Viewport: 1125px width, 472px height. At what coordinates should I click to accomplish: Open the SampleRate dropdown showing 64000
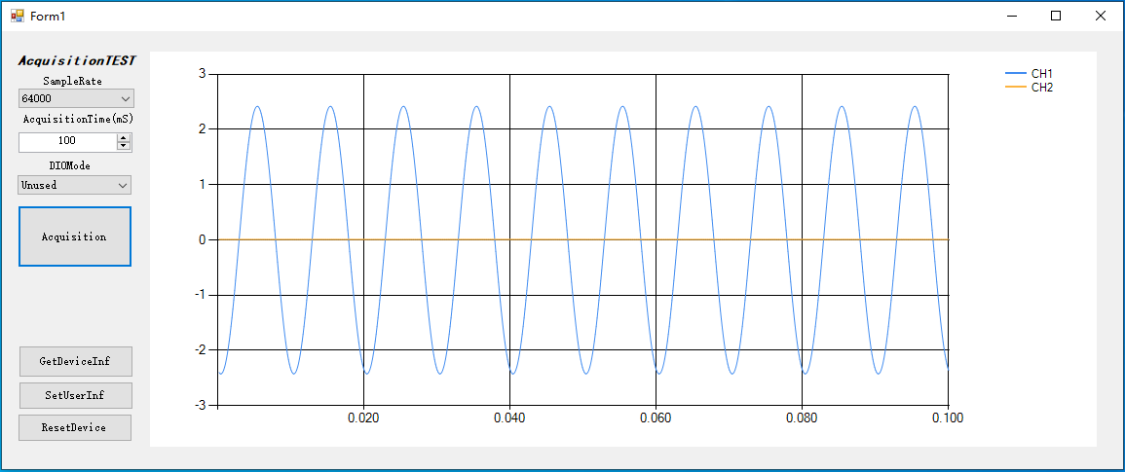tap(75, 98)
